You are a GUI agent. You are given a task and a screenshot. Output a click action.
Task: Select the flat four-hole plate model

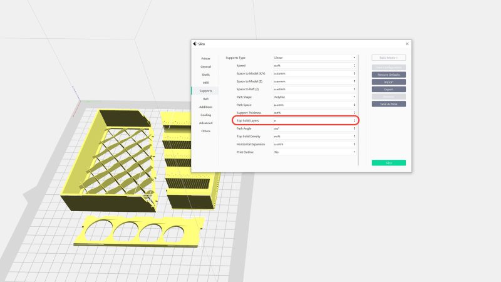pos(139,231)
